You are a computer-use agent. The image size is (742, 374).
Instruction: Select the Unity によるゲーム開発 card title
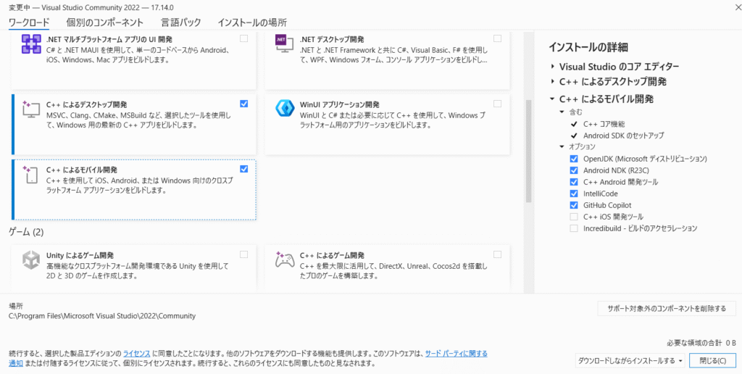point(80,256)
